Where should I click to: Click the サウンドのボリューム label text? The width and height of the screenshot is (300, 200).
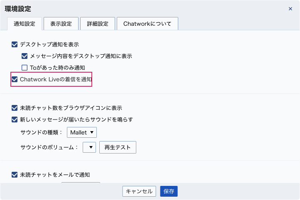pos(49,147)
